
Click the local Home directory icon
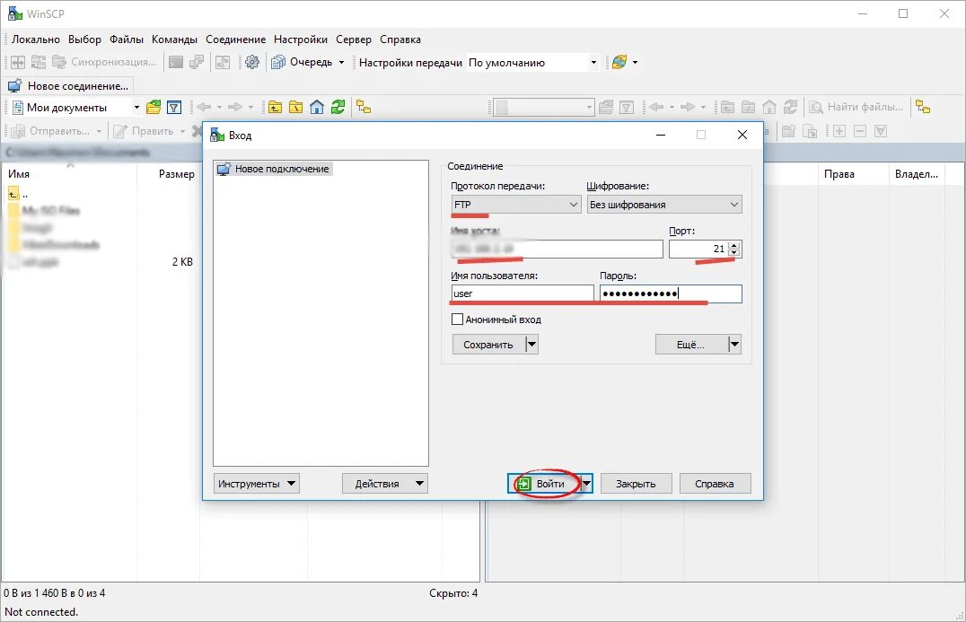[x=317, y=107]
